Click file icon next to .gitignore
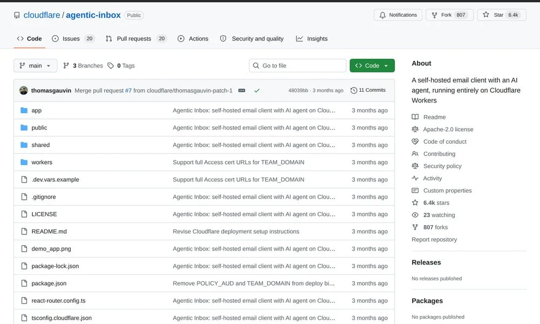 click(x=24, y=197)
